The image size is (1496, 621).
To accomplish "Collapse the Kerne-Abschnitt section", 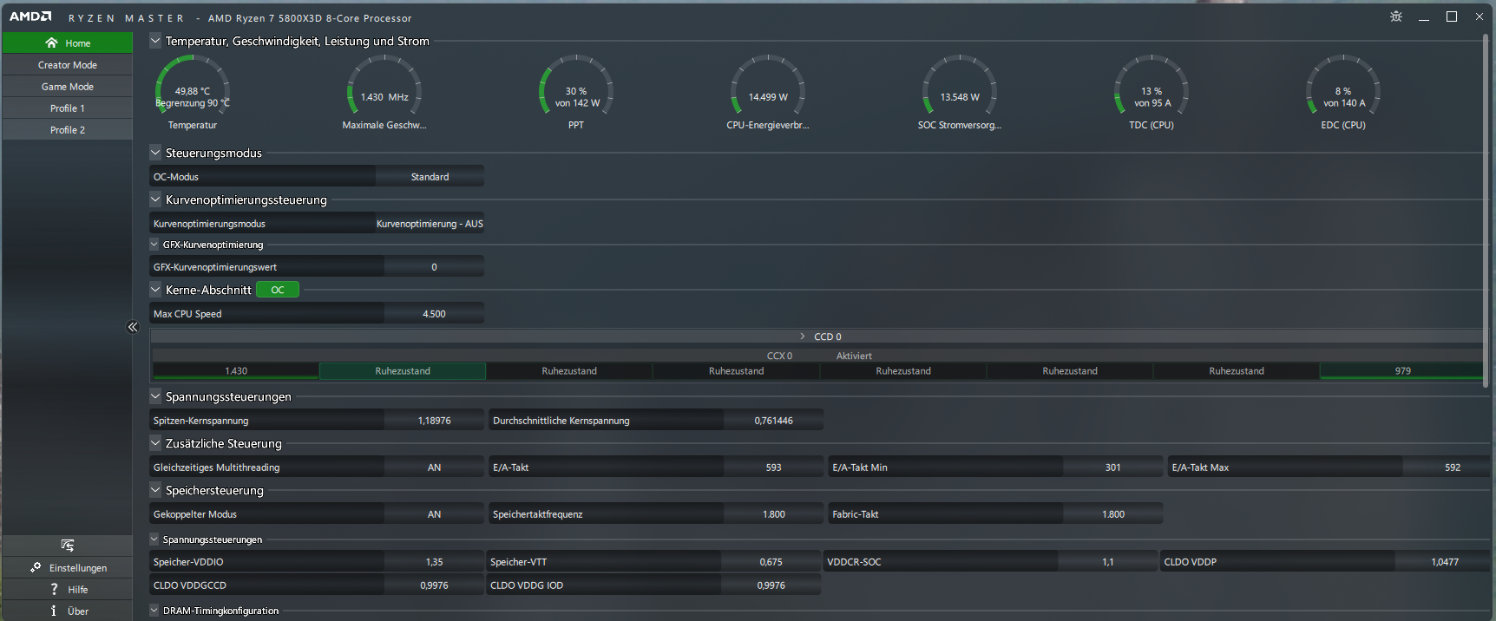I will click(155, 289).
